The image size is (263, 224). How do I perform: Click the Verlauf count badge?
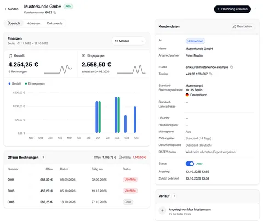[174, 196]
